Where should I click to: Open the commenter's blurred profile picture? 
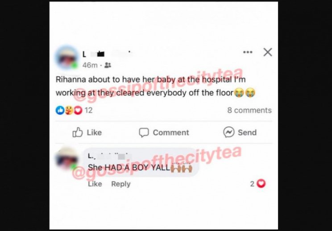pyautogui.click(x=66, y=159)
